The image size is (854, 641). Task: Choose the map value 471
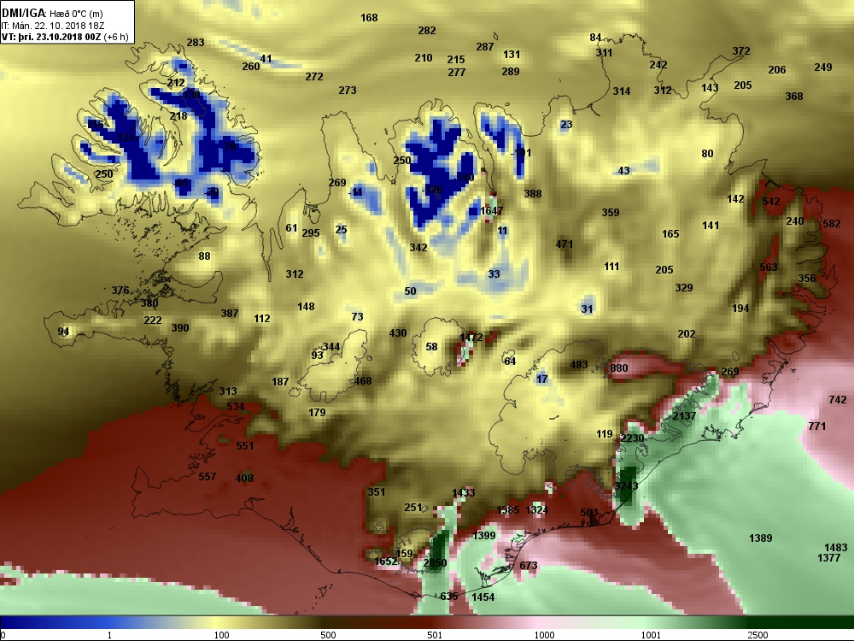click(x=564, y=244)
